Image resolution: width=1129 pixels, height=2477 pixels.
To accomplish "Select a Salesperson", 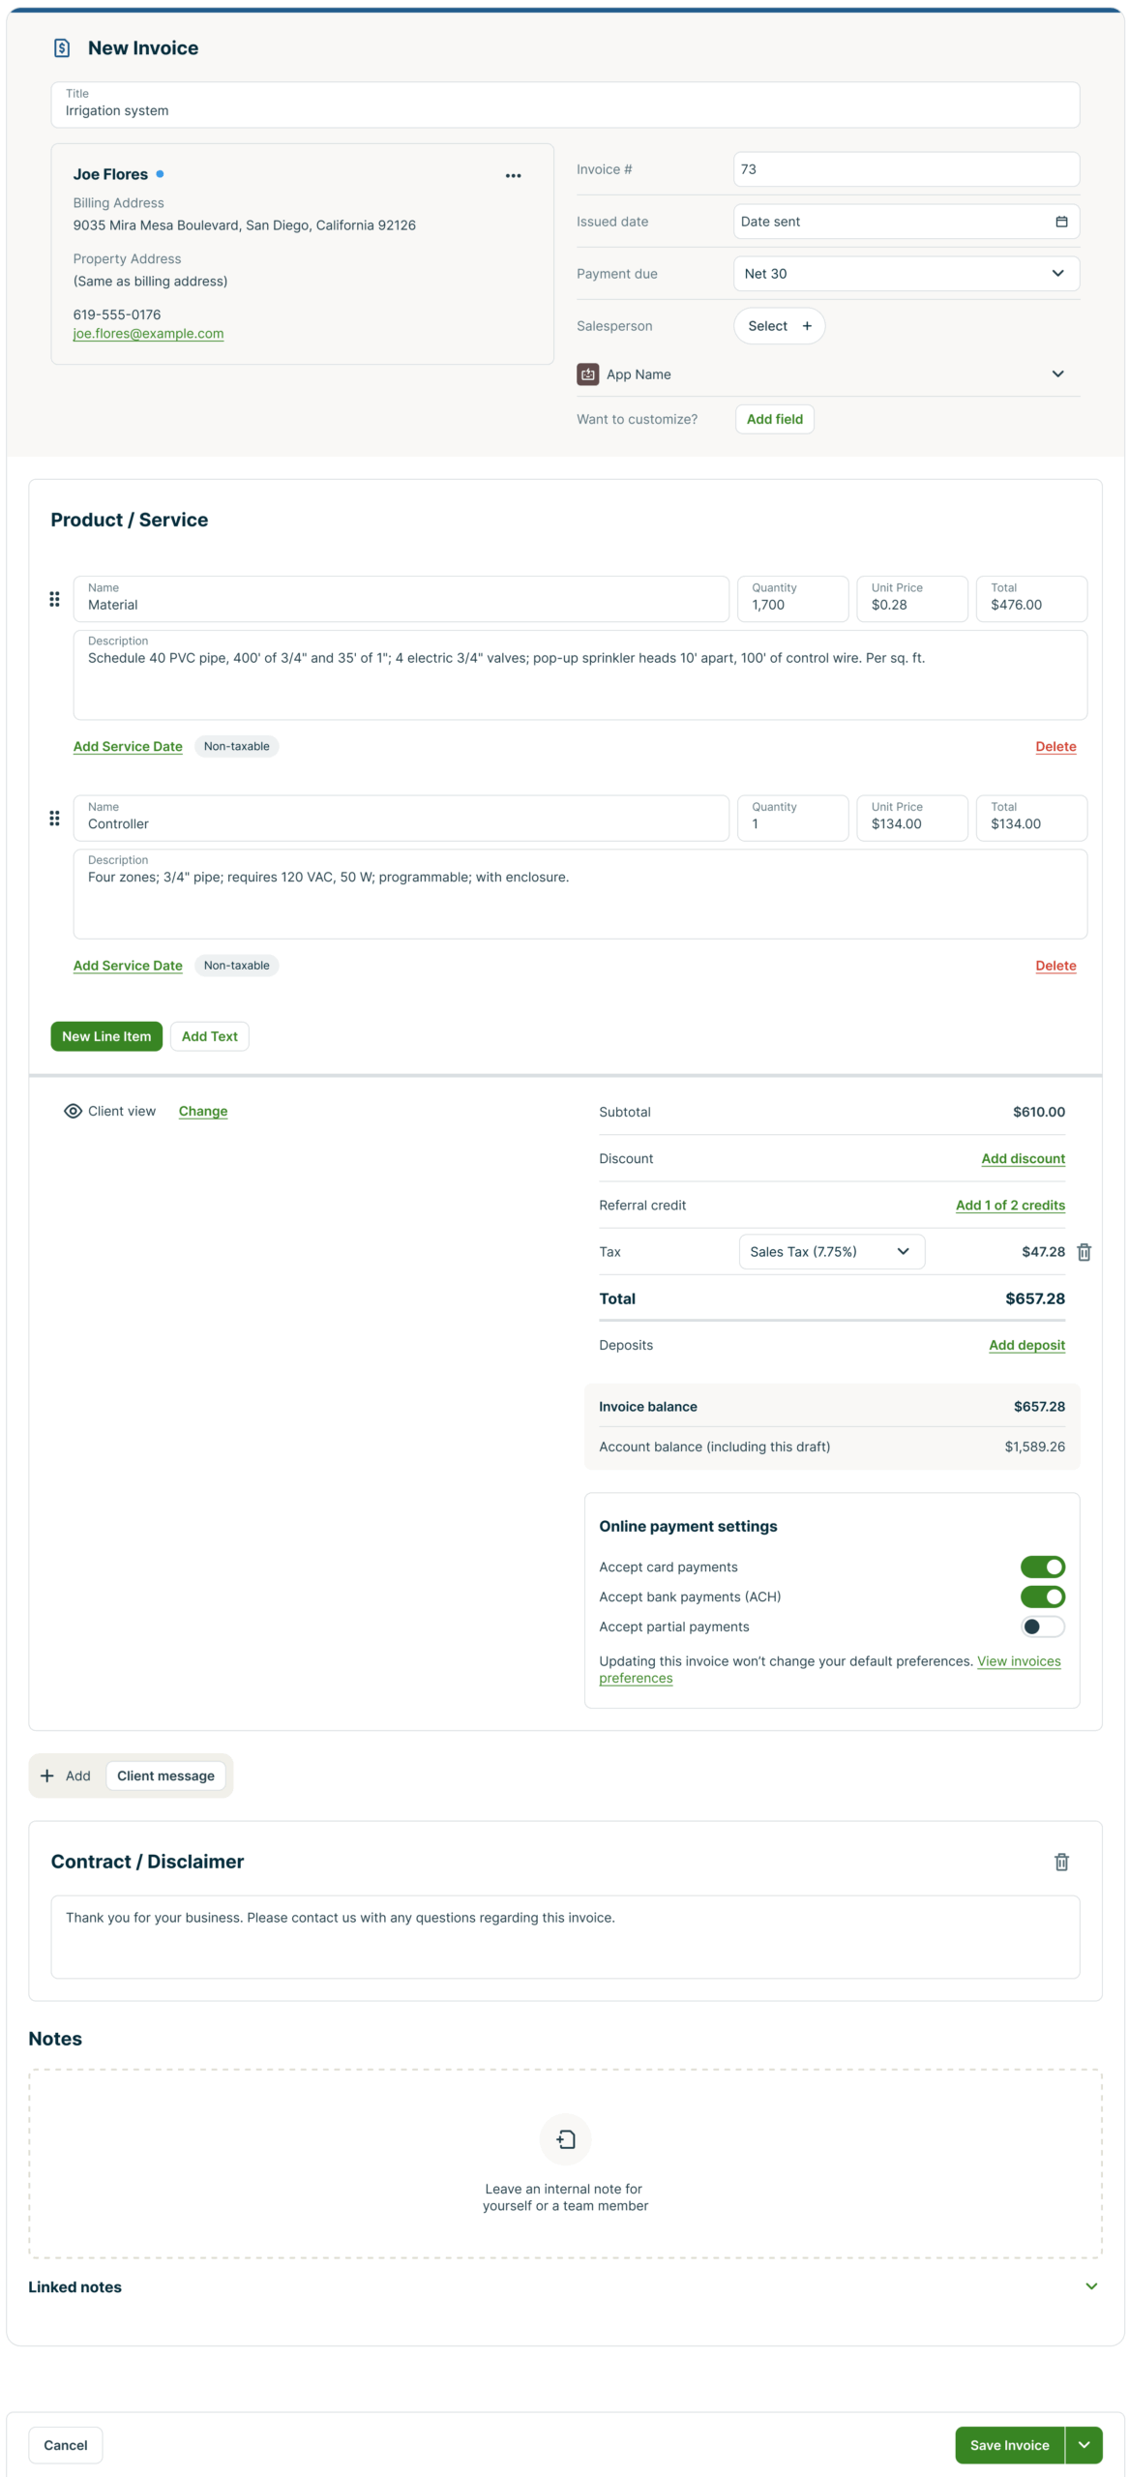I will [x=779, y=326].
